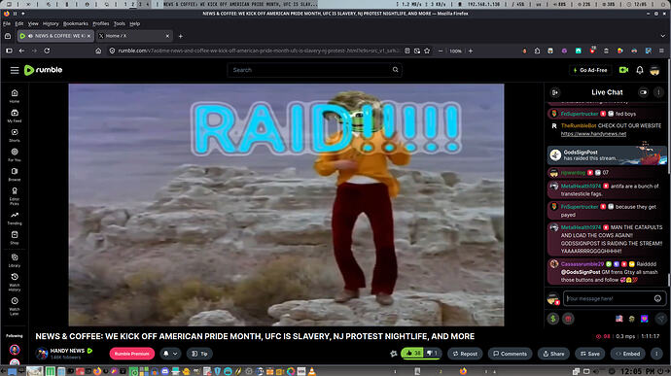Open emoji picker in chat box
The width and height of the screenshot is (671, 376).
[x=657, y=298]
